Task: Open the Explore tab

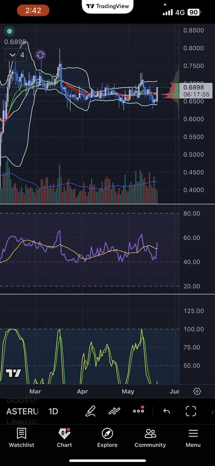Action: (107, 438)
